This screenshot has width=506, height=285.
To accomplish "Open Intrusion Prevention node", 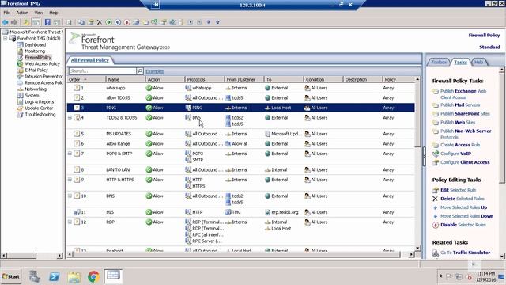I will point(44,76).
